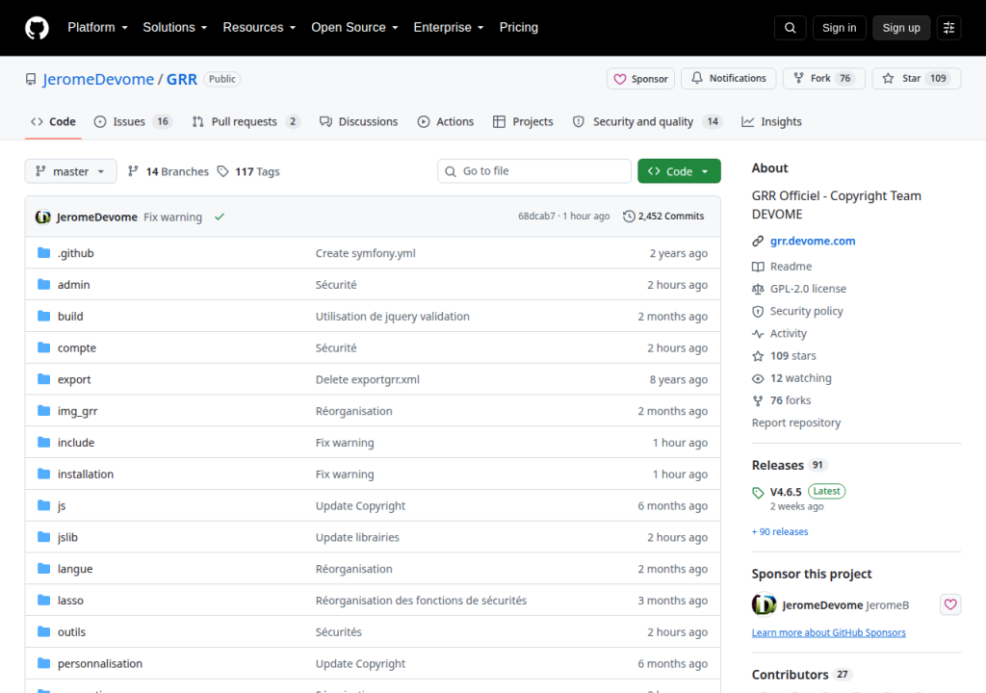Click the Notifications bell button
The image size is (986, 693).
(x=729, y=79)
